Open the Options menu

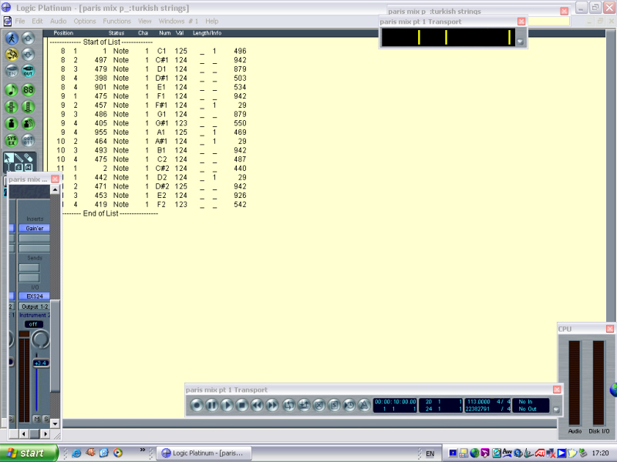point(85,21)
